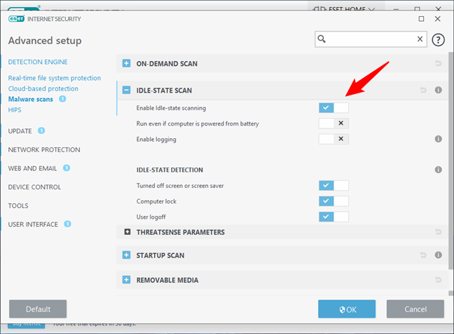The image size is (454, 334).
Task: Confirm settings with OK button
Action: tap(347, 309)
